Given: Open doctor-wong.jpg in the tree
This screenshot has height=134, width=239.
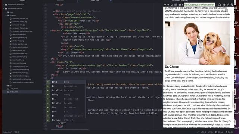Looking at the screenshot, I should 19,51.
